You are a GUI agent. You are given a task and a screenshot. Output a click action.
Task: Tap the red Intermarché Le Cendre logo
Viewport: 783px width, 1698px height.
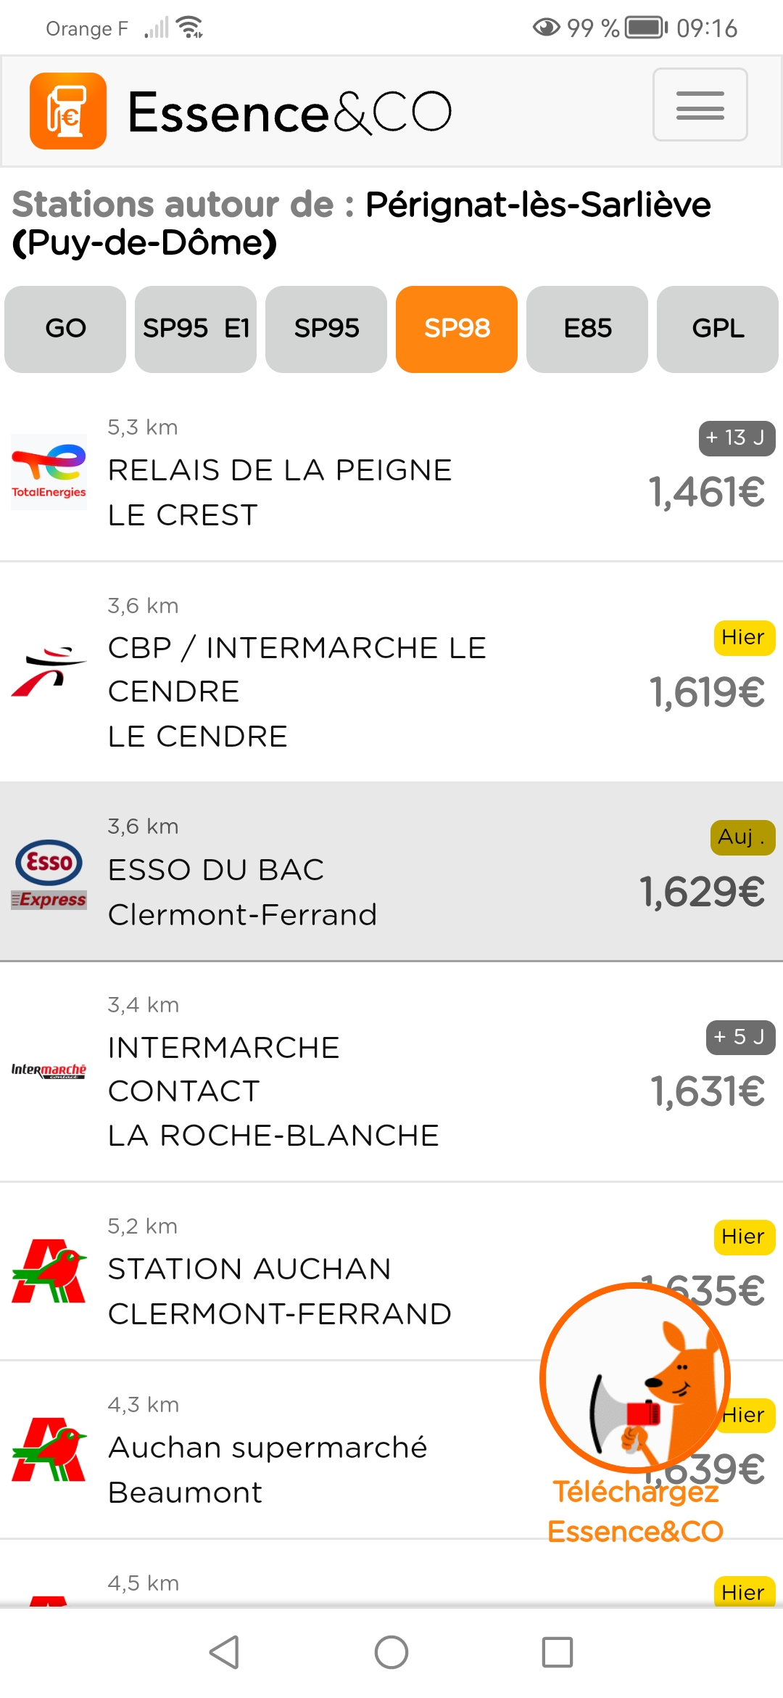(49, 671)
